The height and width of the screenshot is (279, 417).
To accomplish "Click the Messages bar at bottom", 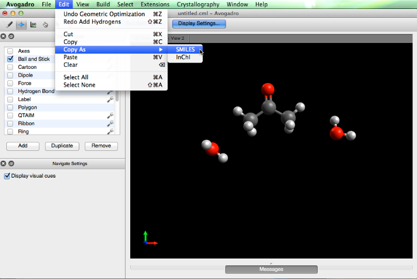I will pos(271,269).
